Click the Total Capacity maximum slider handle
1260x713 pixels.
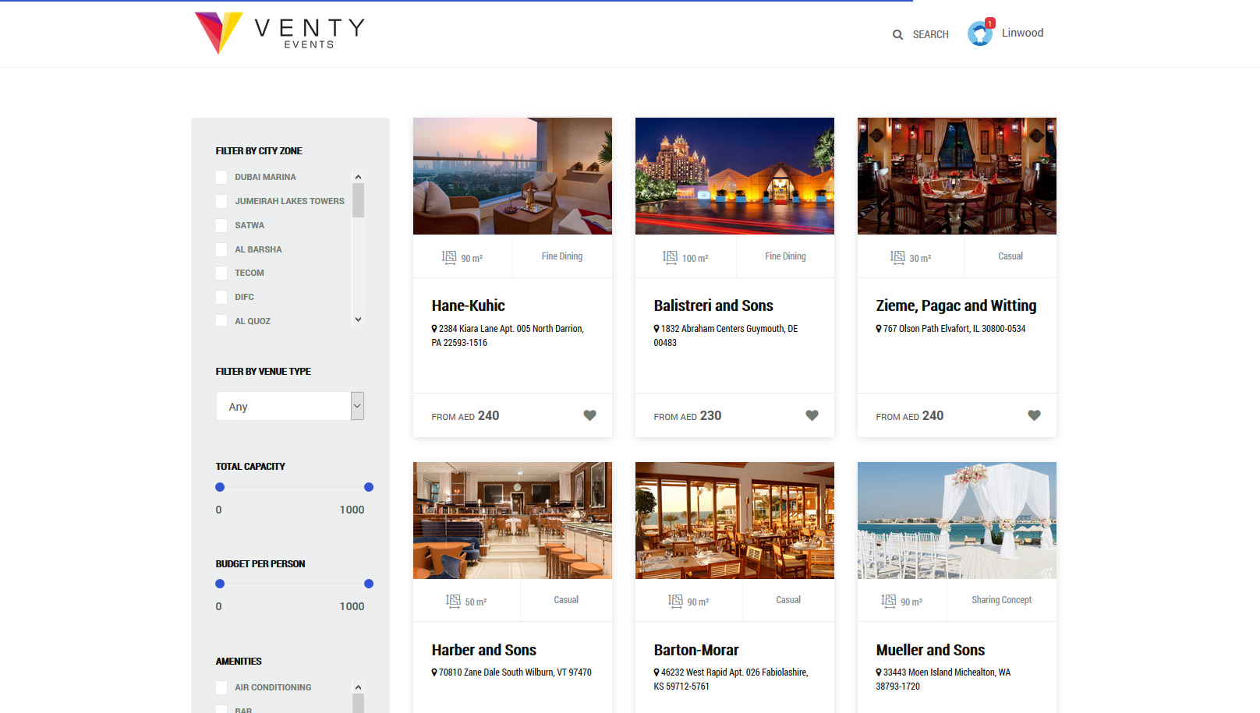(x=369, y=487)
